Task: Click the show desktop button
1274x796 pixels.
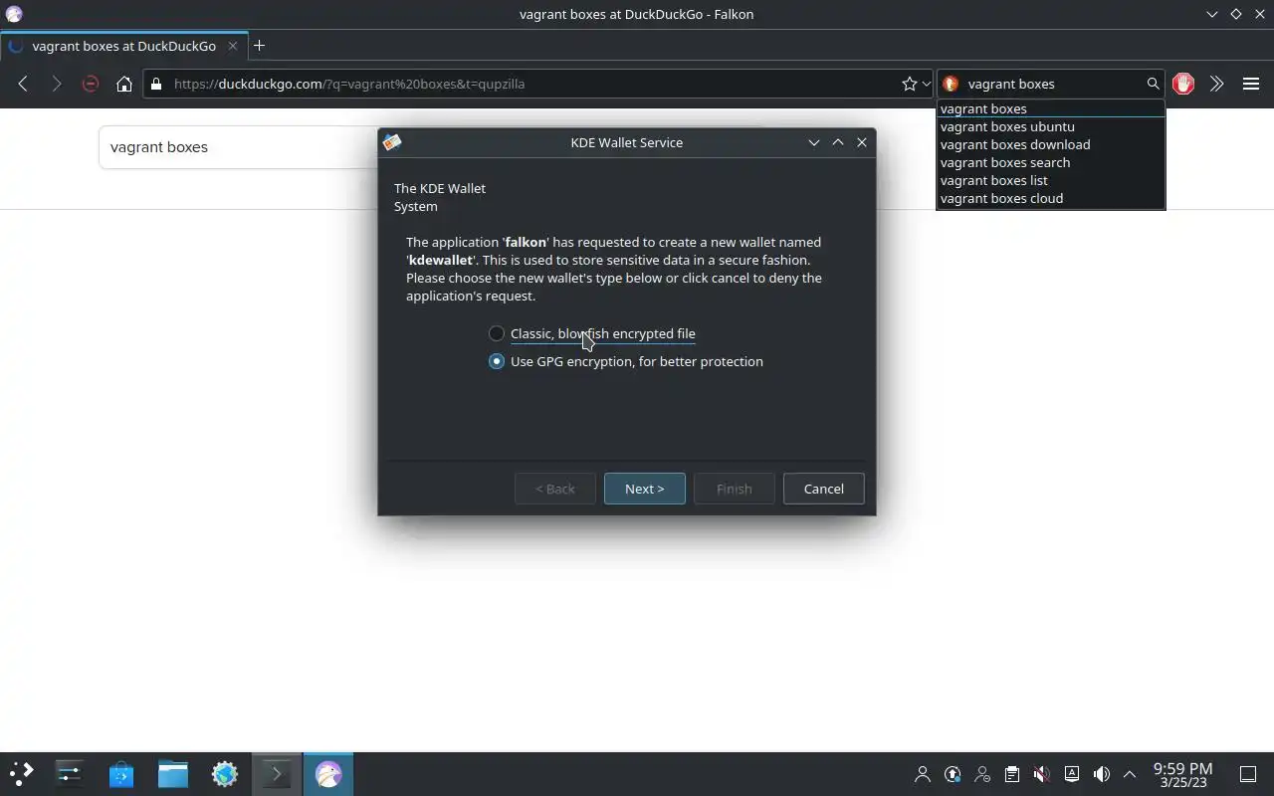Action: pyautogui.click(x=1247, y=774)
